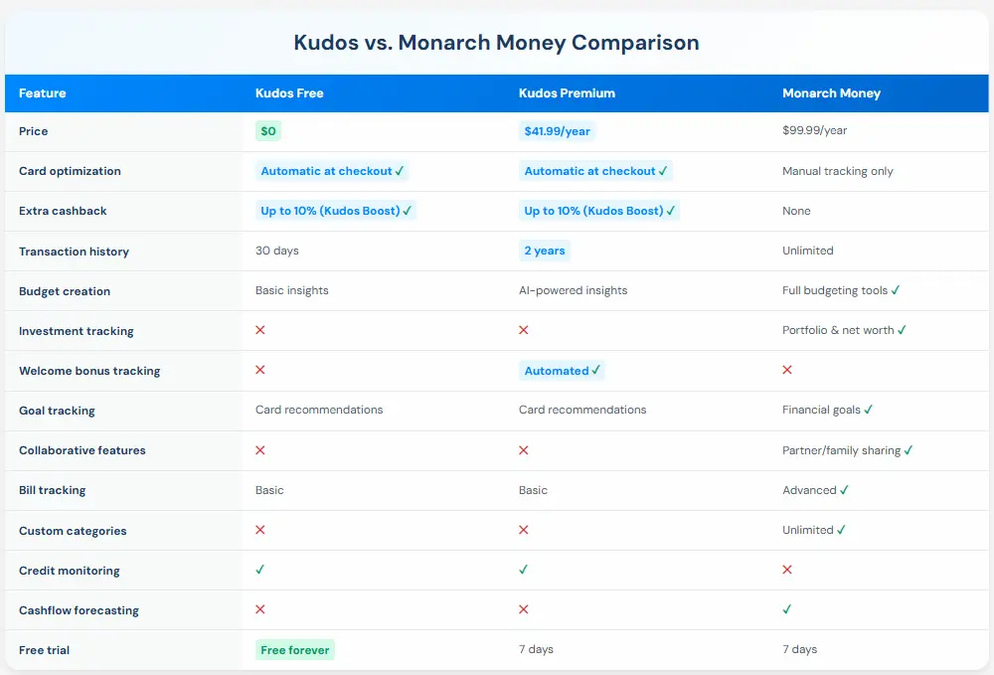Click the 'Kudos vs. Monarch Money Comparison' title
Viewport: 994px width, 675px height.
coord(496,43)
